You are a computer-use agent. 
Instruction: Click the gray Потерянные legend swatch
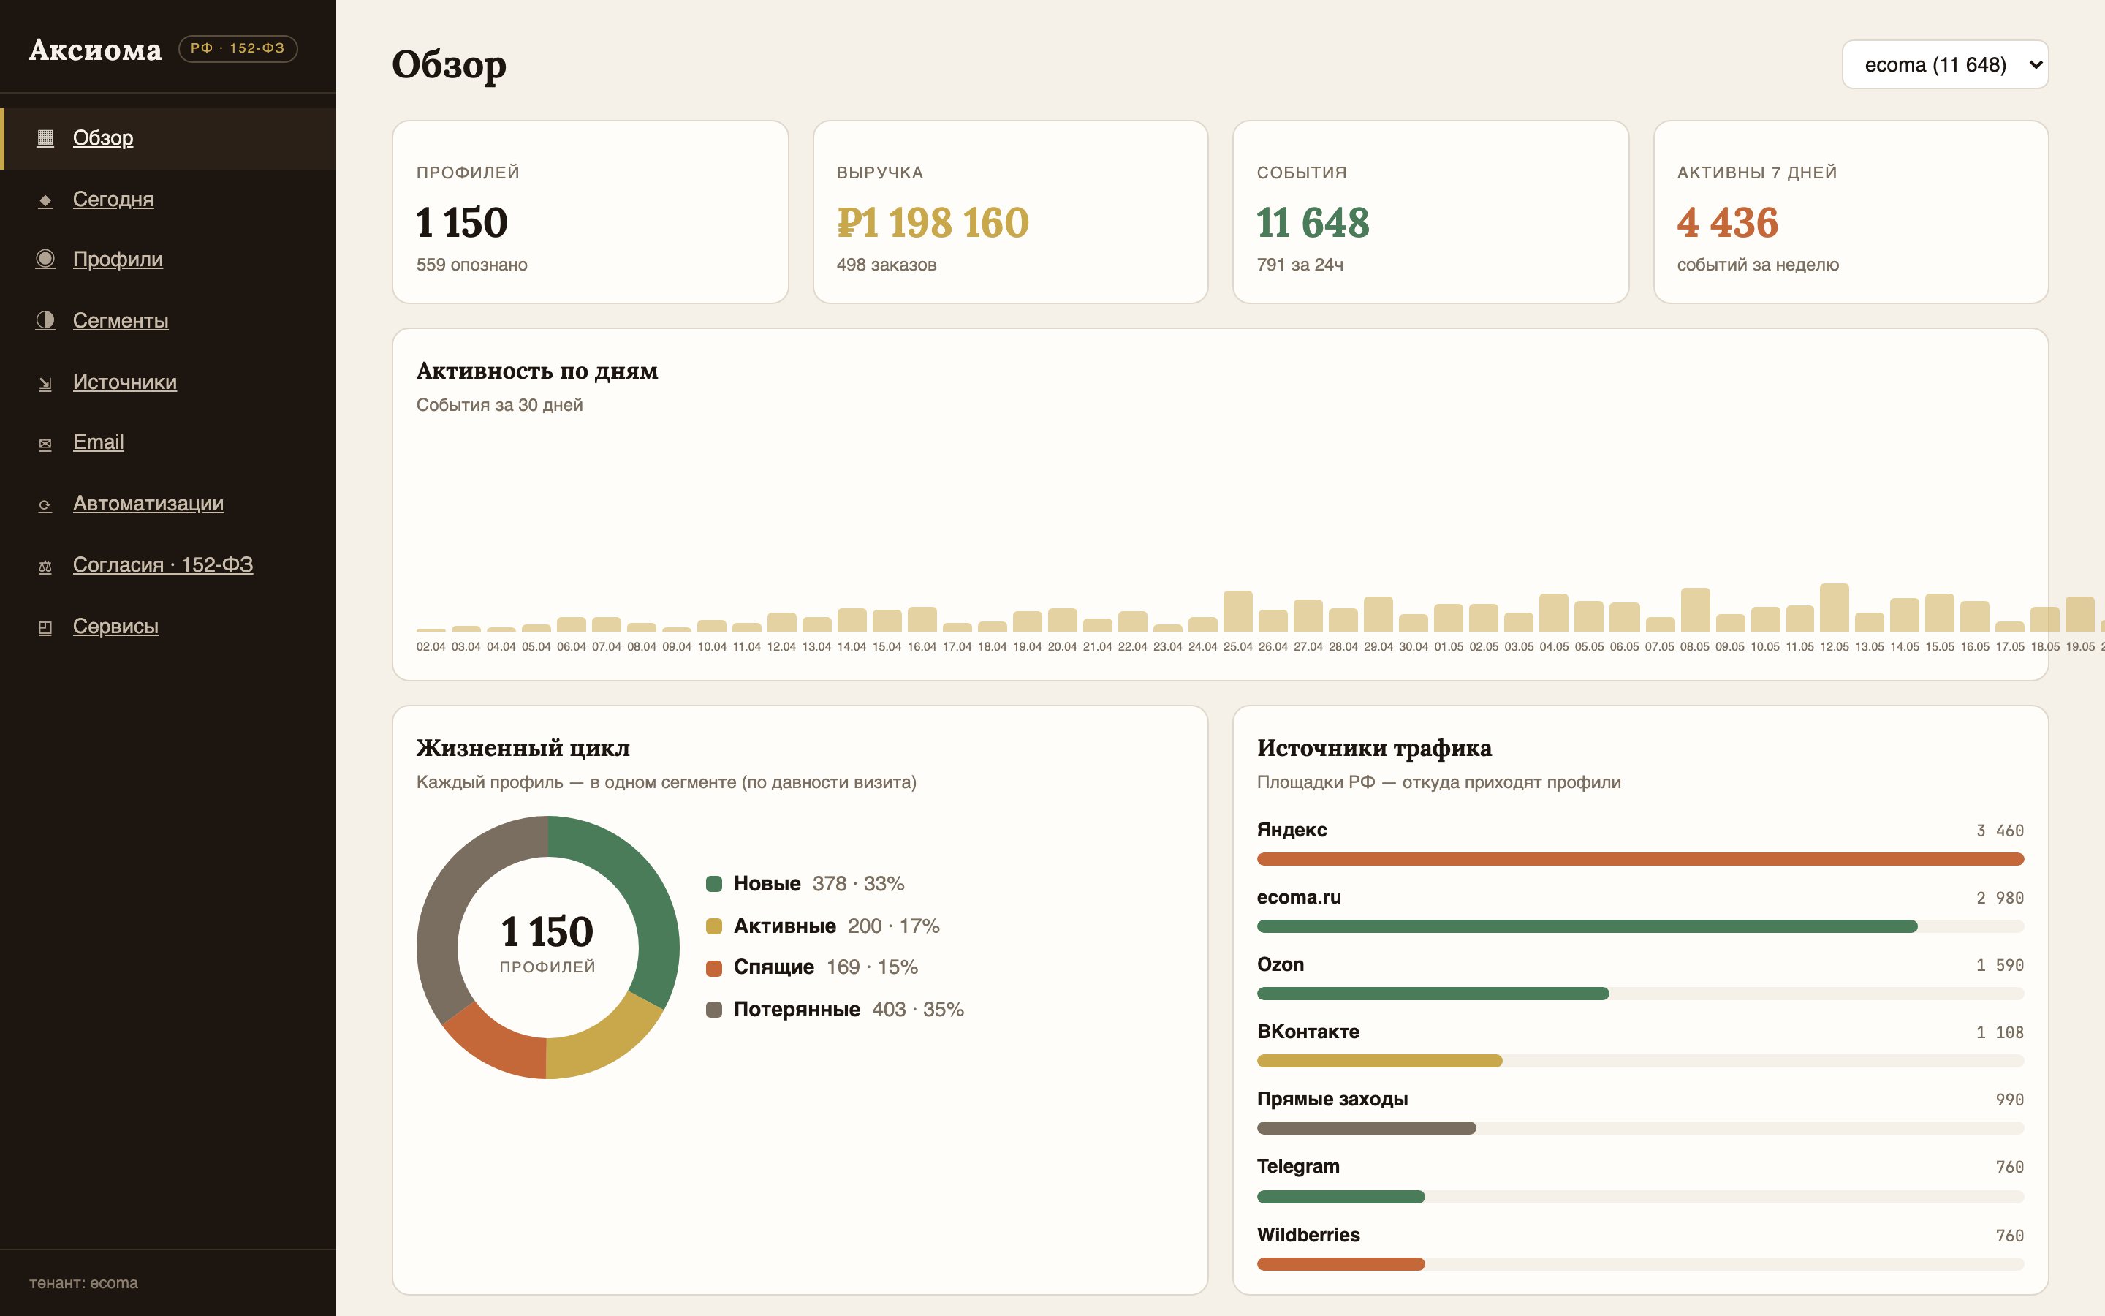714,1010
